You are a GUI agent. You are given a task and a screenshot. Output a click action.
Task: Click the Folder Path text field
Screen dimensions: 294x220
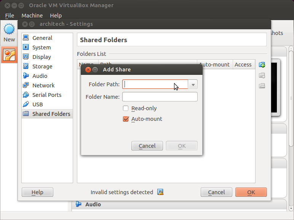pyautogui.click(x=155, y=84)
